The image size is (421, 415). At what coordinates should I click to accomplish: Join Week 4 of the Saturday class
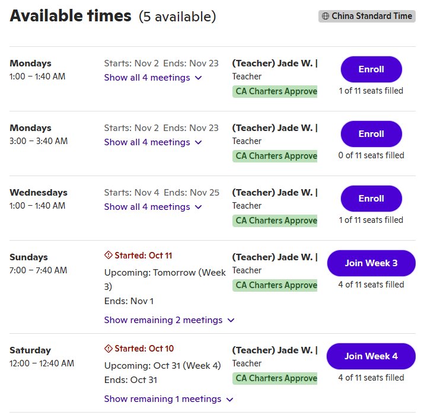point(371,356)
